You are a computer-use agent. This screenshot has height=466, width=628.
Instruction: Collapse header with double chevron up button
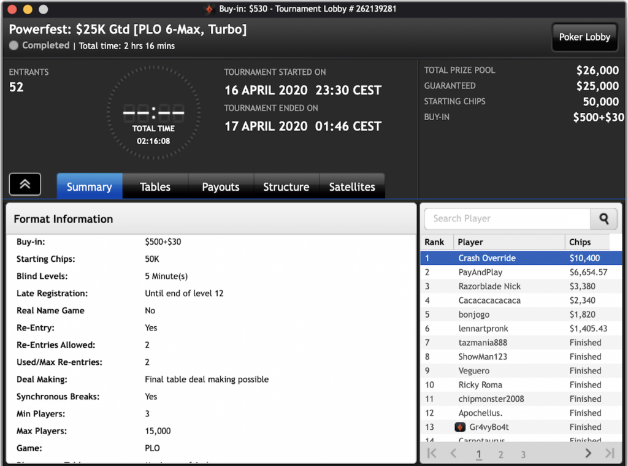25,184
